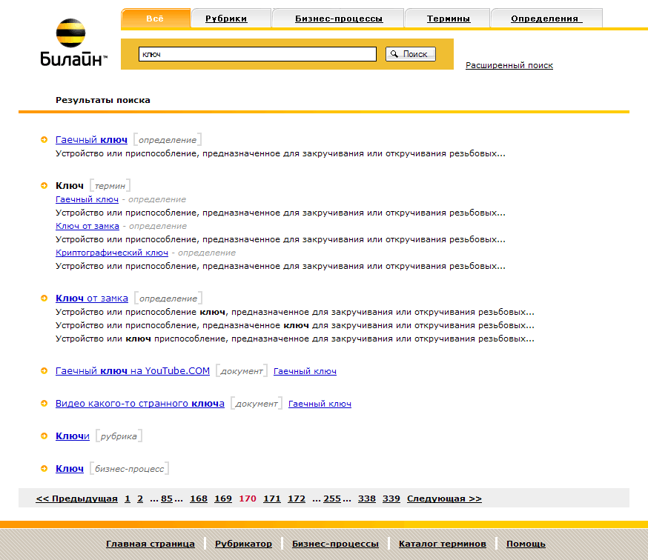This screenshot has width=648, height=560.
Task: Click the search field containing ключ
Action: (x=257, y=54)
